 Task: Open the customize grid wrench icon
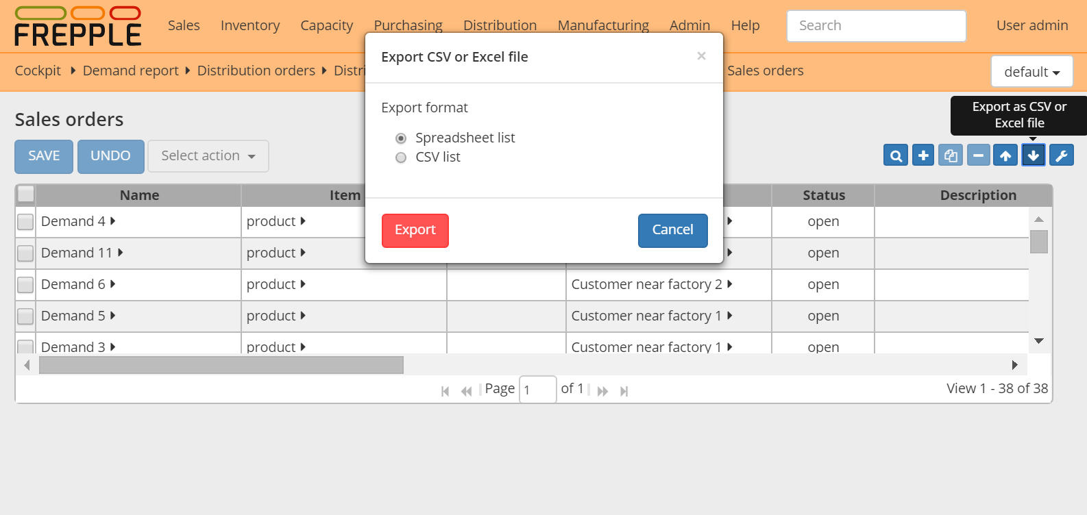click(1061, 155)
